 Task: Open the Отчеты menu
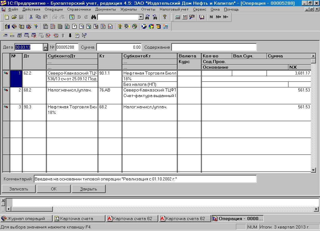[x=148, y=9]
